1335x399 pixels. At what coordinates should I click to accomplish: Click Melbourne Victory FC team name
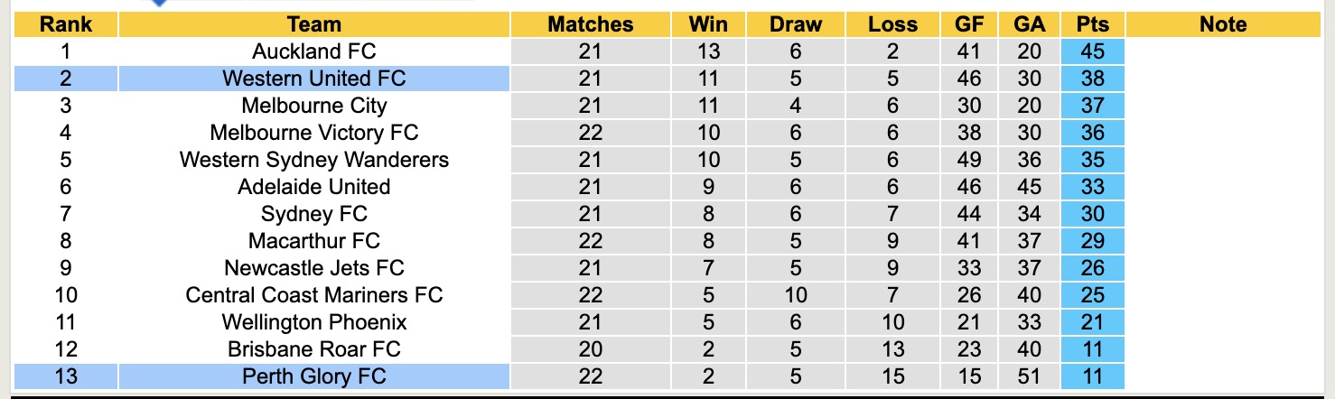(314, 133)
